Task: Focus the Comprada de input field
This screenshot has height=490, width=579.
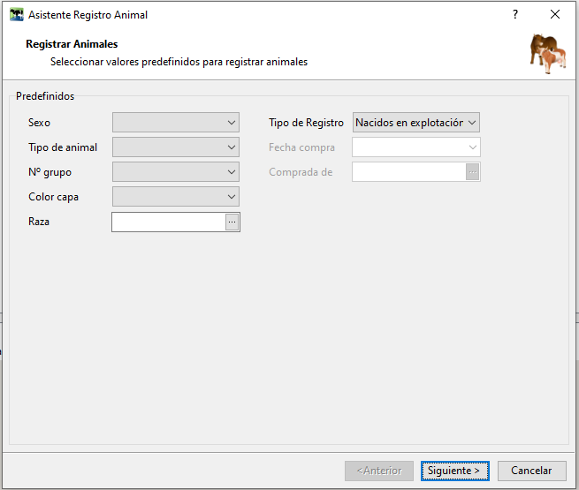Action: (408, 172)
